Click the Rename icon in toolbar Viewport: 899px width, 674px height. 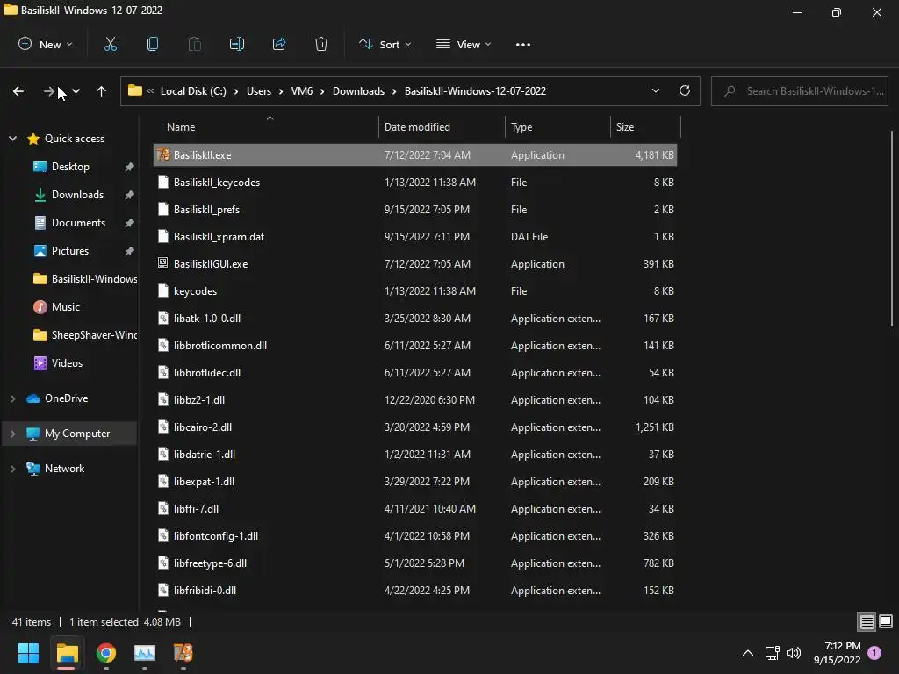[x=237, y=44]
